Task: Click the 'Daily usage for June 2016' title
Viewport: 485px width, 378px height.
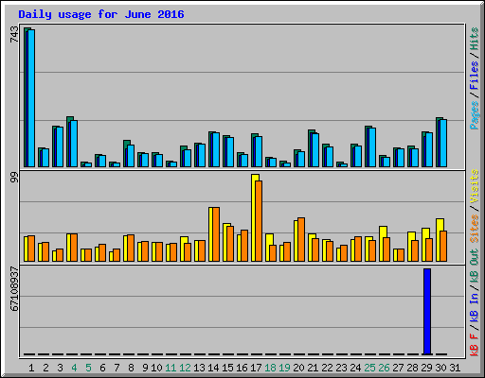Action: click(x=101, y=14)
